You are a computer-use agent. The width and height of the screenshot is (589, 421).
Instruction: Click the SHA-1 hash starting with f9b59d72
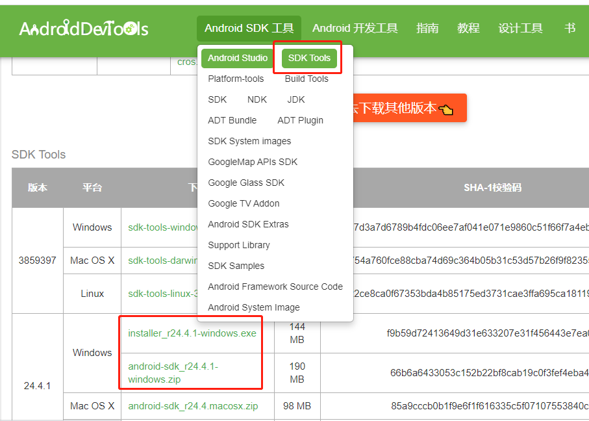tap(488, 333)
